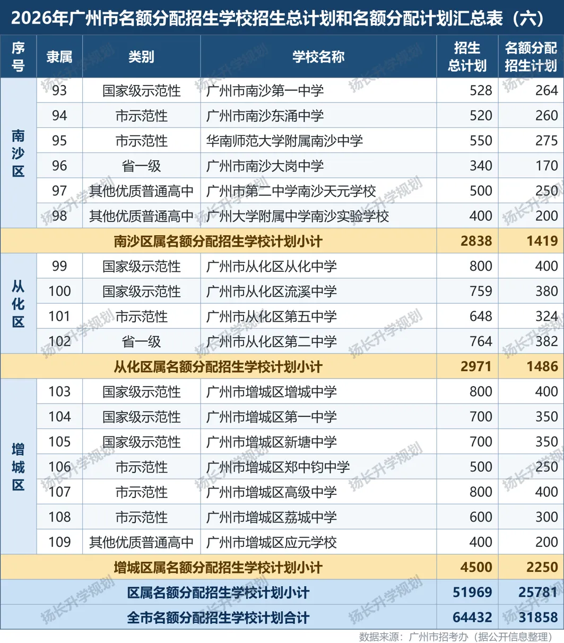
Task: Click the '全市名额分配招生学校计划合计' row label
Action: (218, 618)
